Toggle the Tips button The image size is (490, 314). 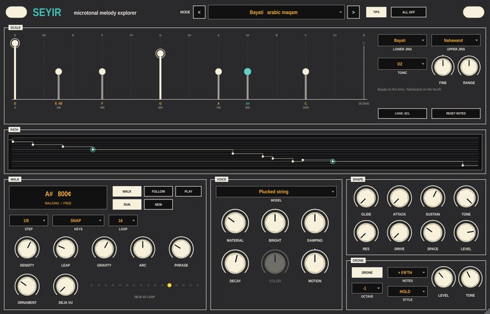(376, 12)
